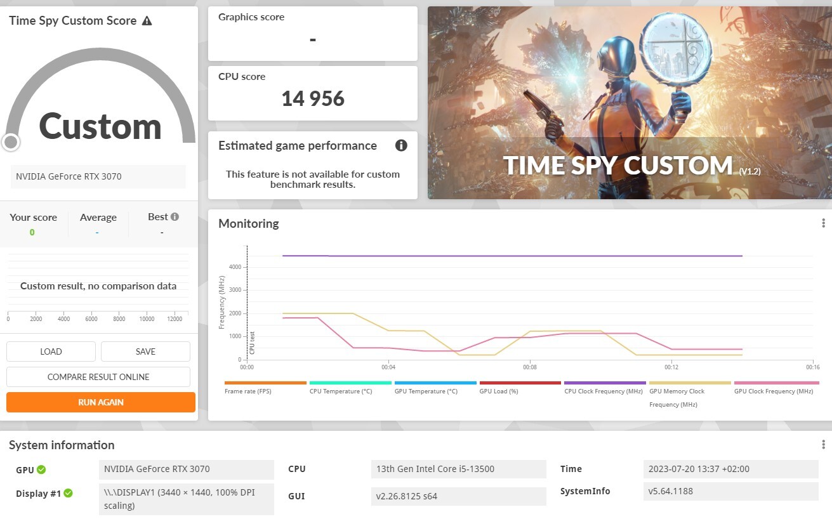Image resolution: width=832 pixels, height=519 pixels.
Task: Toggle the Frame rate (FPS) legend series
Action: (x=265, y=388)
